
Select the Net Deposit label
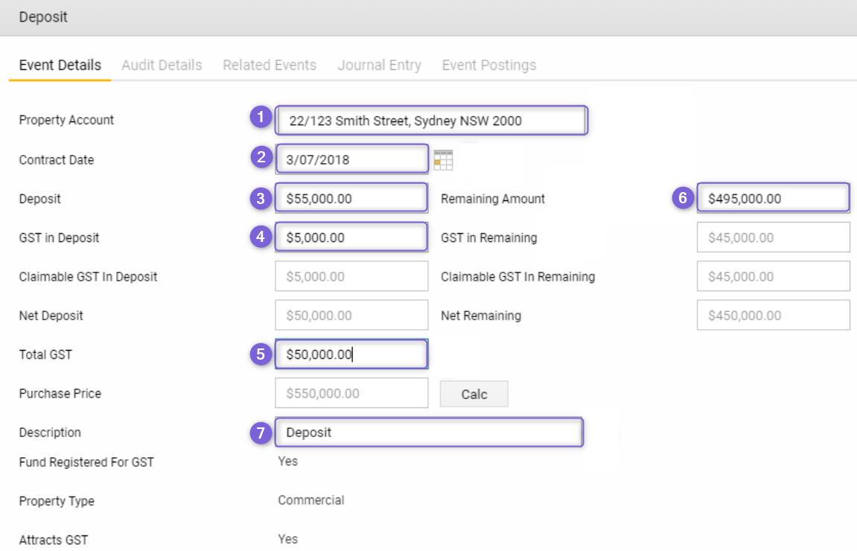click(x=51, y=316)
